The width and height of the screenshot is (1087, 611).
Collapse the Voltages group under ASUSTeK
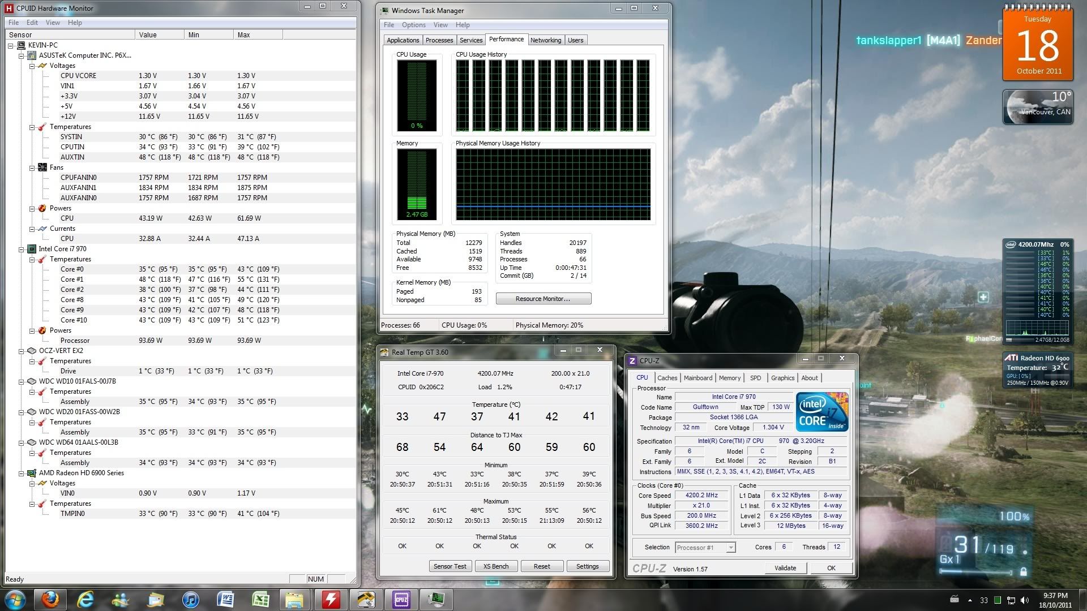click(x=32, y=66)
